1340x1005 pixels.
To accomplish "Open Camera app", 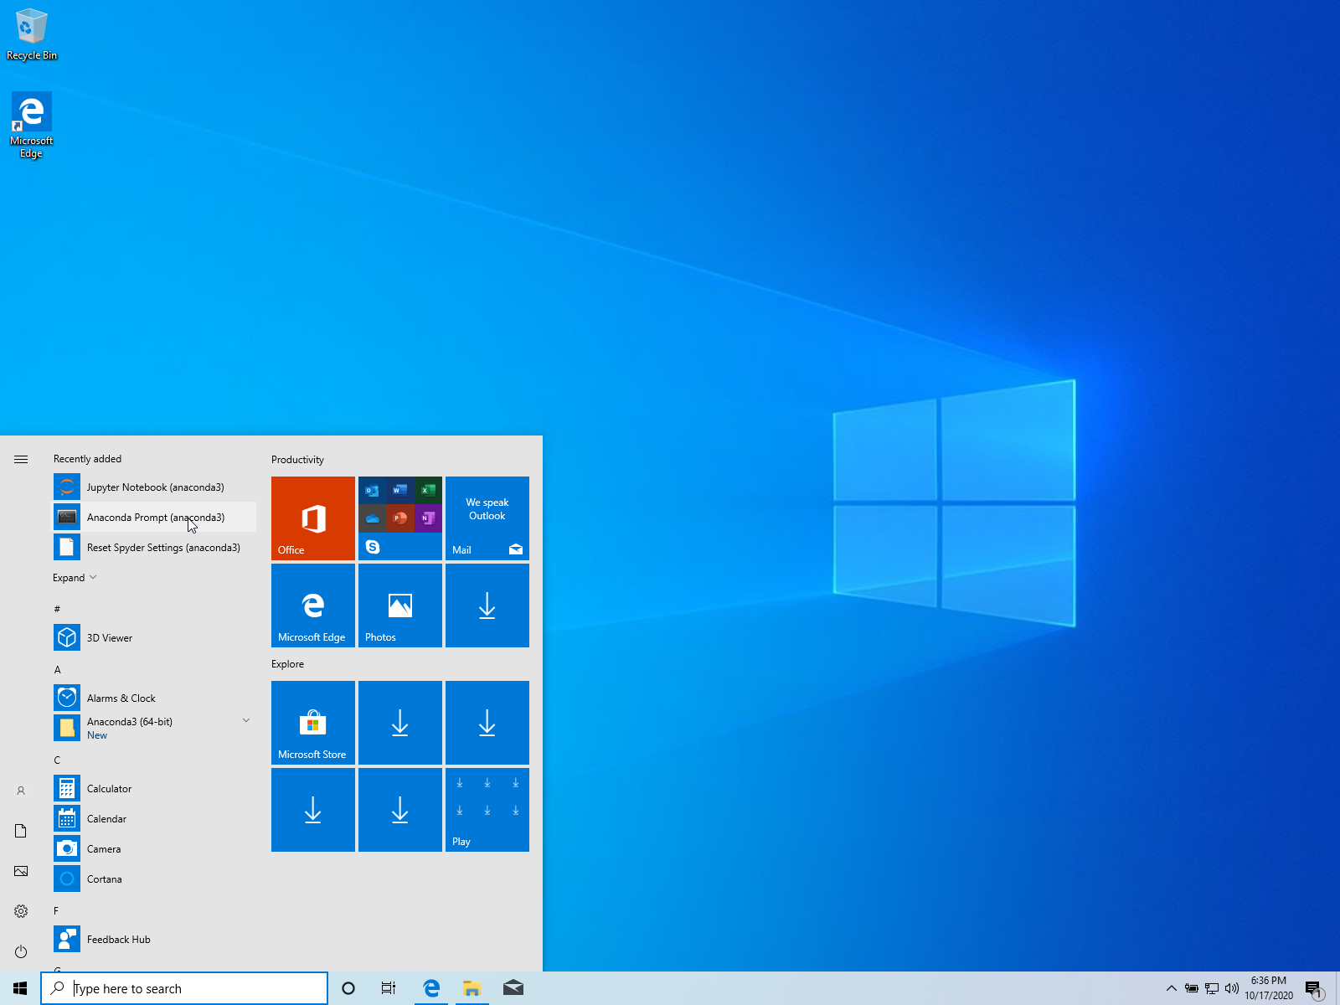I will (x=154, y=849).
